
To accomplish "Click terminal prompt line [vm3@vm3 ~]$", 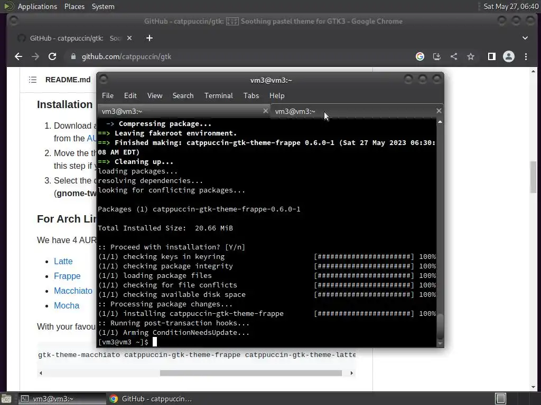I will point(123,342).
